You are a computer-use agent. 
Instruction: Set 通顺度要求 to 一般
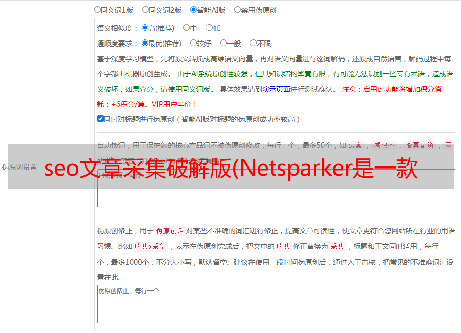[224, 43]
